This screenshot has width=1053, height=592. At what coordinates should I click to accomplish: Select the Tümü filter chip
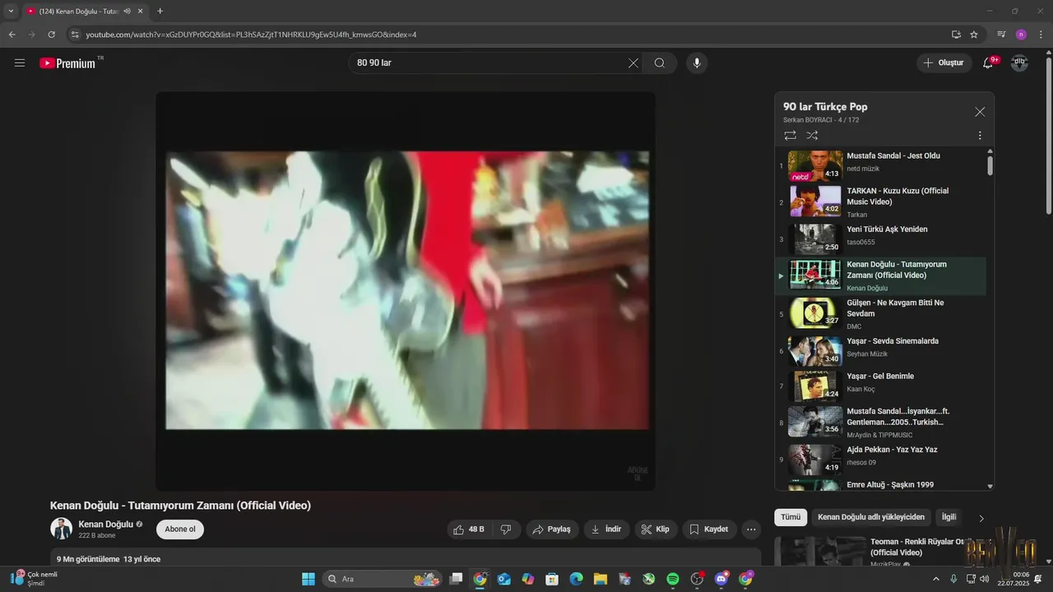791,517
